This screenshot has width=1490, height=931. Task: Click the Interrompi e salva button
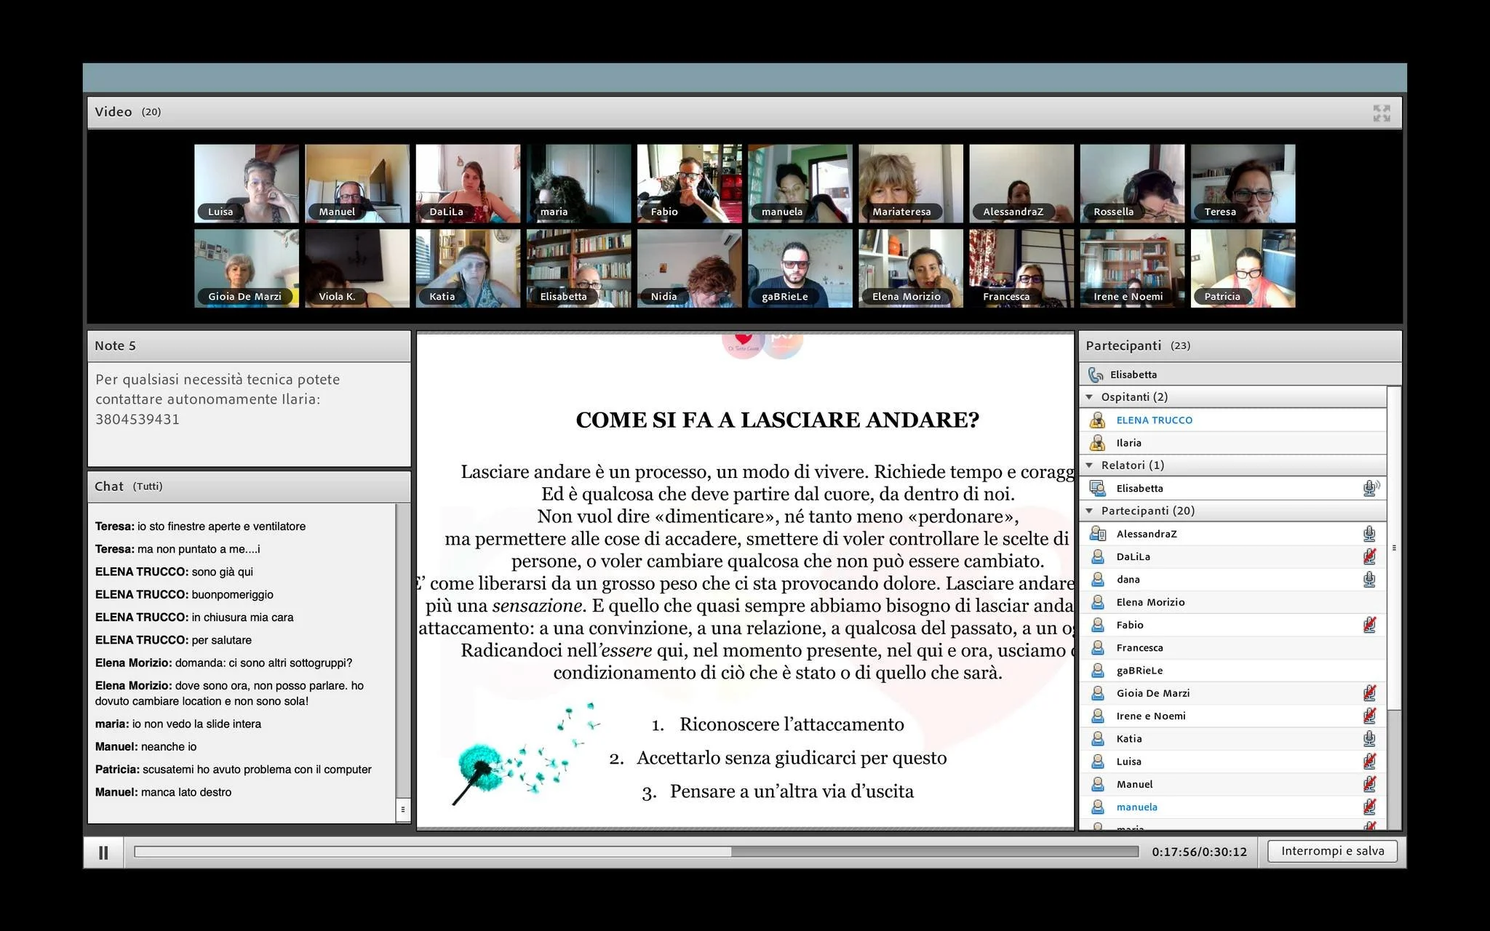pos(1332,851)
